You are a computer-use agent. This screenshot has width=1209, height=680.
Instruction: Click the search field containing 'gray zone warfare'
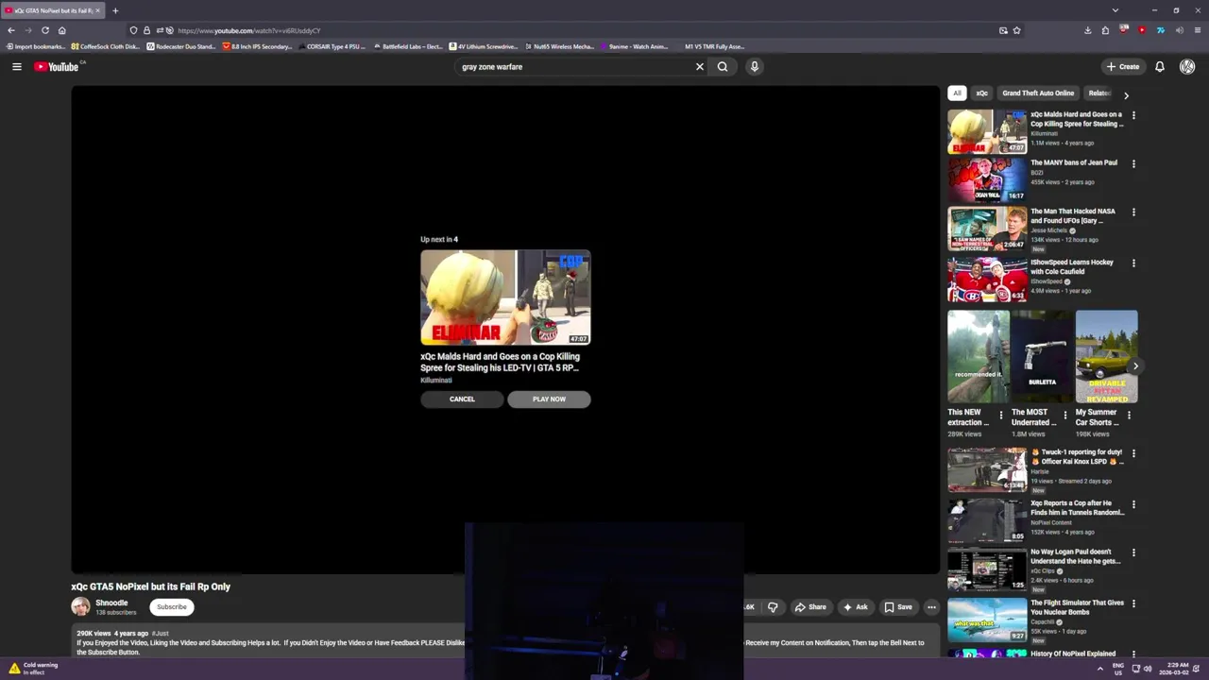pos(574,66)
